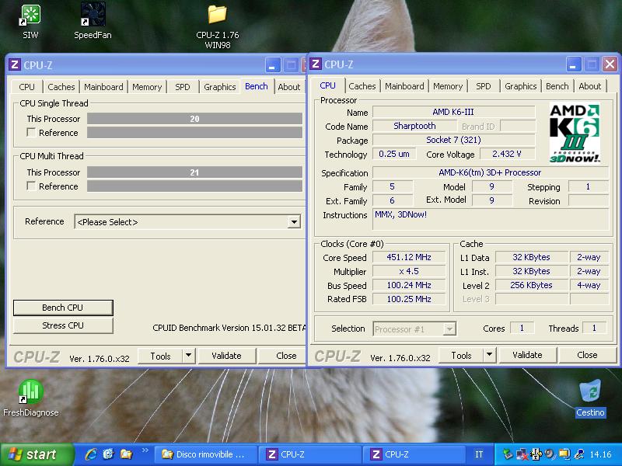
Task: Click the AMD K6-III processor logo
Action: [575, 133]
